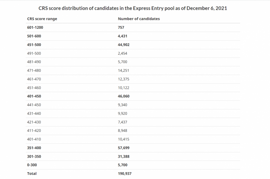Select the 501-600 score range cell
Viewport: 270px width, 179px height.
[x=34, y=36]
